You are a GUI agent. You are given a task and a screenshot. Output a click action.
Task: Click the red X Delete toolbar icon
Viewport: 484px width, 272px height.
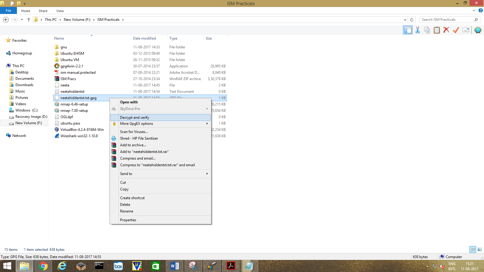[x=446, y=30]
